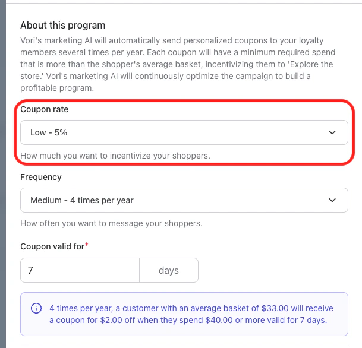The image size is (362, 348).
Task: Click the info circle icon in banner
Action: click(x=37, y=309)
